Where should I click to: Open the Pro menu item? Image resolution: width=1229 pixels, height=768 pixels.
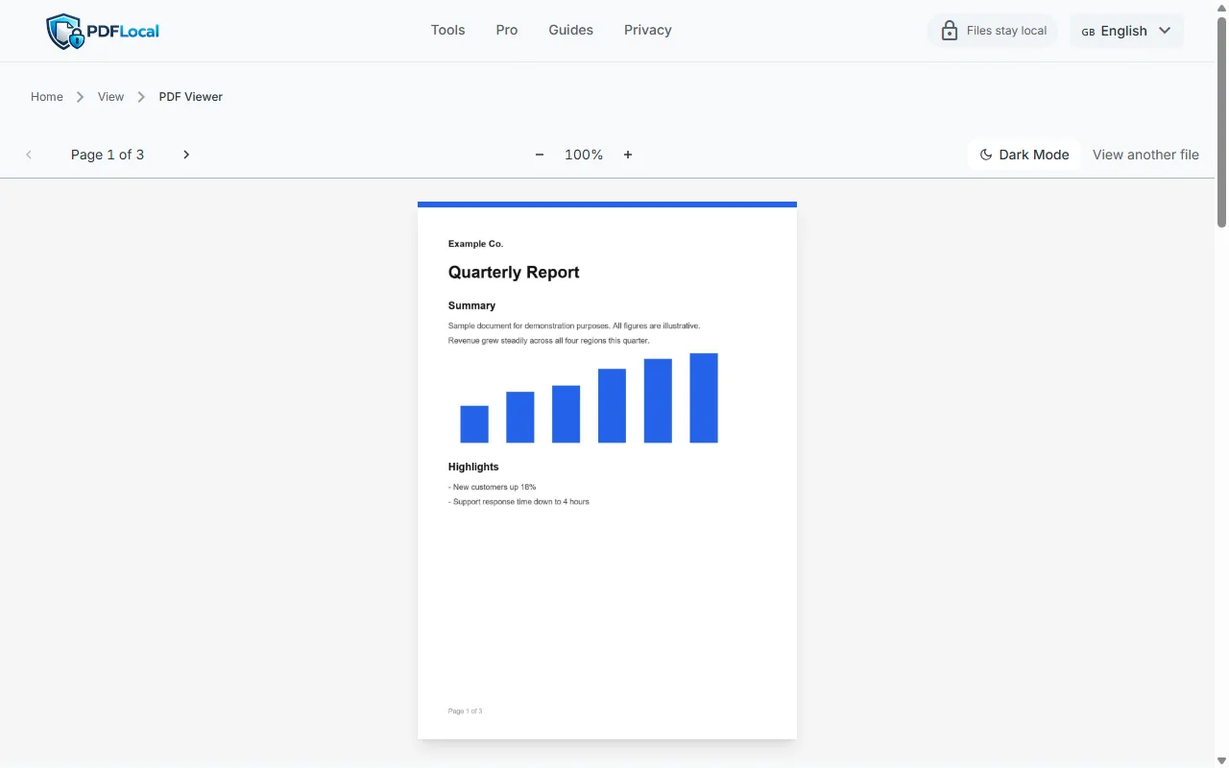pos(507,30)
